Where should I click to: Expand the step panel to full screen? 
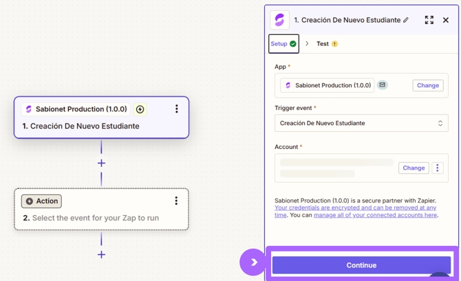[429, 20]
